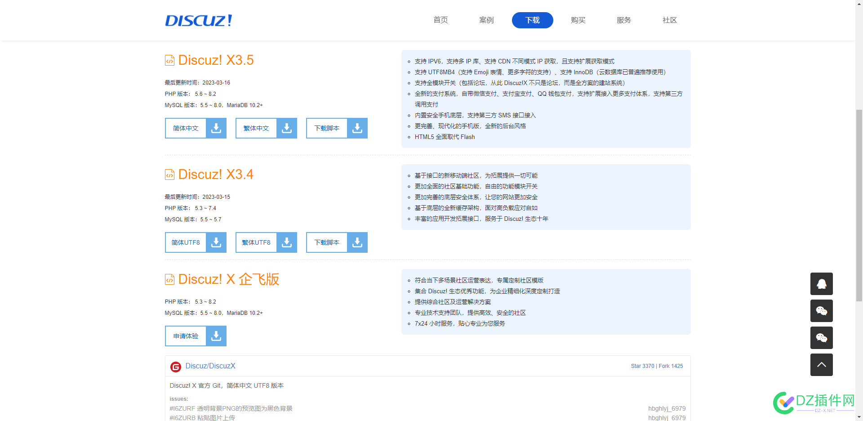Get the X3.5 下载脚本
Screen dimensions: 863x421
pyautogui.click(x=327, y=128)
